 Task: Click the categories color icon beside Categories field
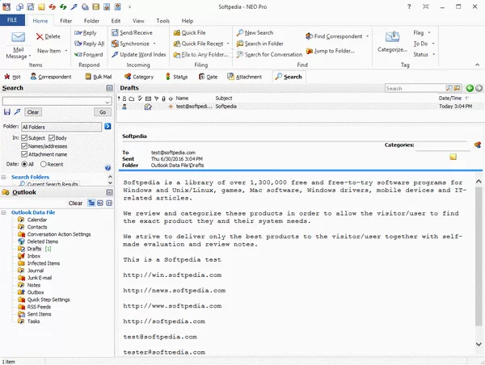point(477,145)
